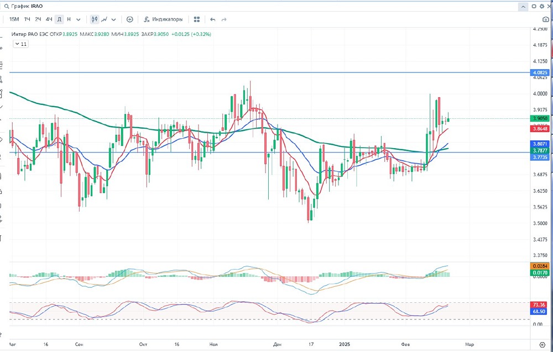The height and width of the screenshot is (352, 553).
Task: Open the four-square chart layout icon
Action: pos(197,19)
